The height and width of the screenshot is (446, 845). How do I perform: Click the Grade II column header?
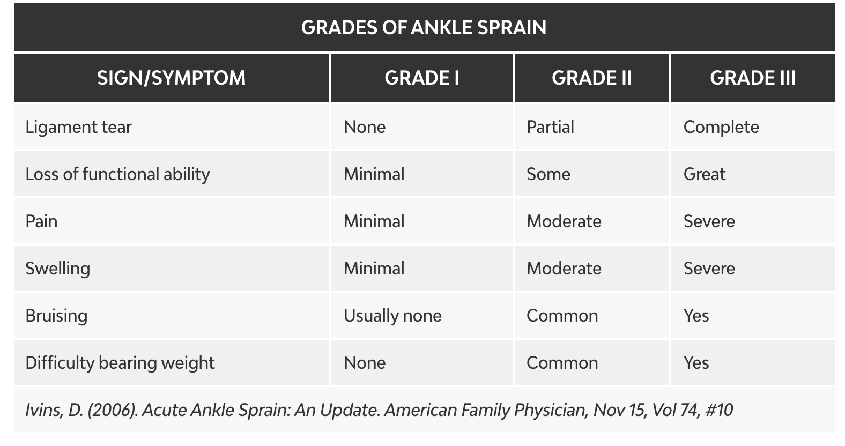point(592,78)
